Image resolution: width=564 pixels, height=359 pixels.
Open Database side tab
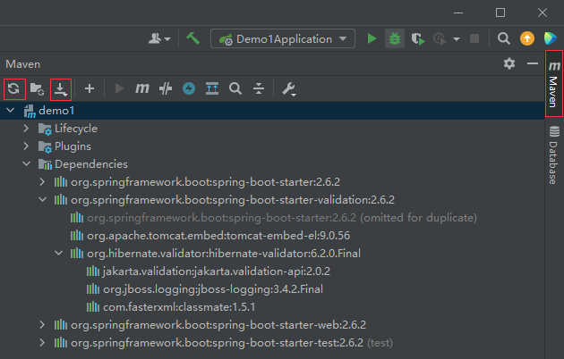coord(554,154)
